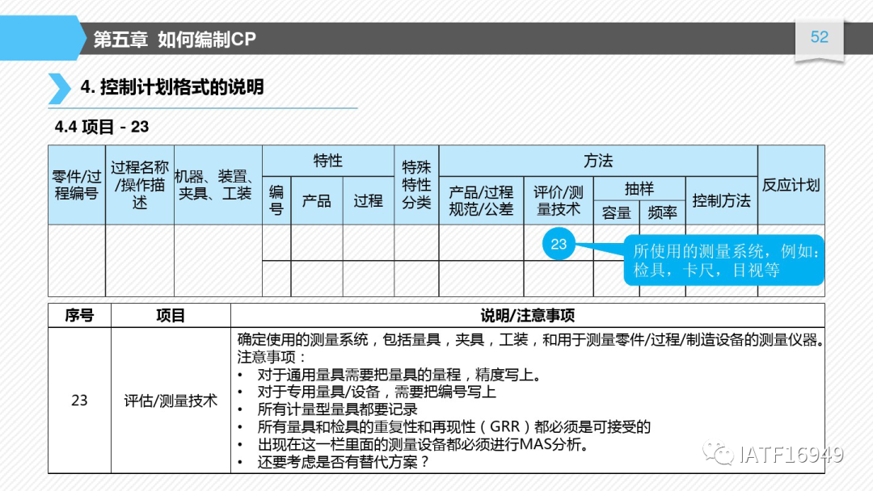This screenshot has width=873, height=491.
Task: Click the 特性 group header
Action: tap(328, 161)
